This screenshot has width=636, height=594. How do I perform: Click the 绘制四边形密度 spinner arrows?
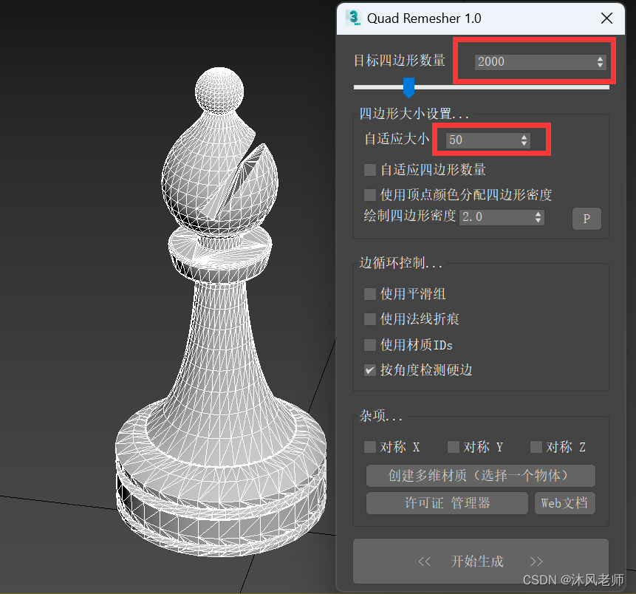[x=538, y=217]
